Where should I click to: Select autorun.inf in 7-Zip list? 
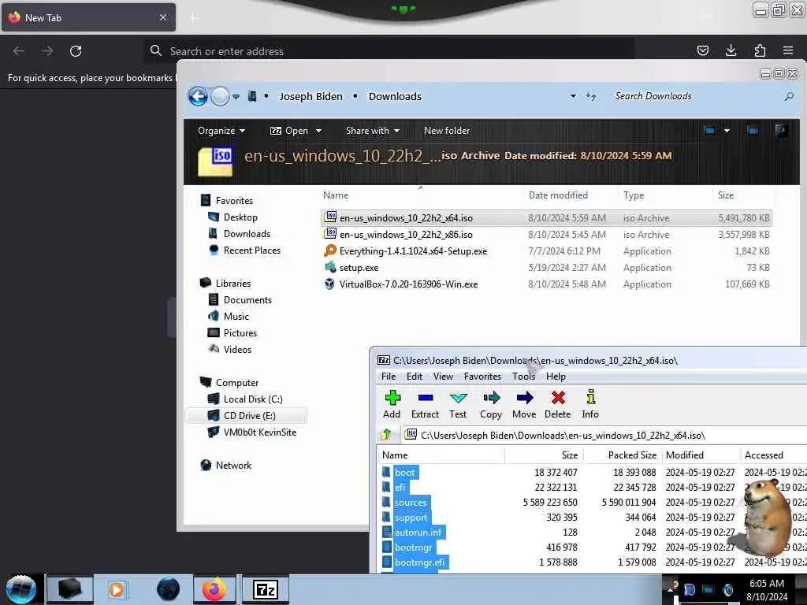click(418, 533)
